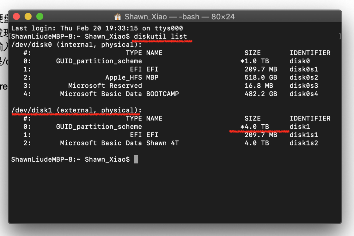Click the 'SIZE' column header of the disk0 table
354x236 pixels.
pos(253,53)
